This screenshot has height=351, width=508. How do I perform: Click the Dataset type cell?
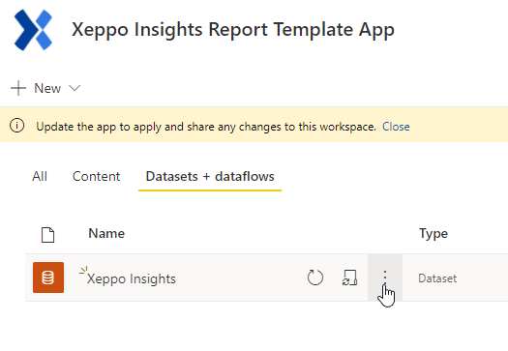(437, 278)
